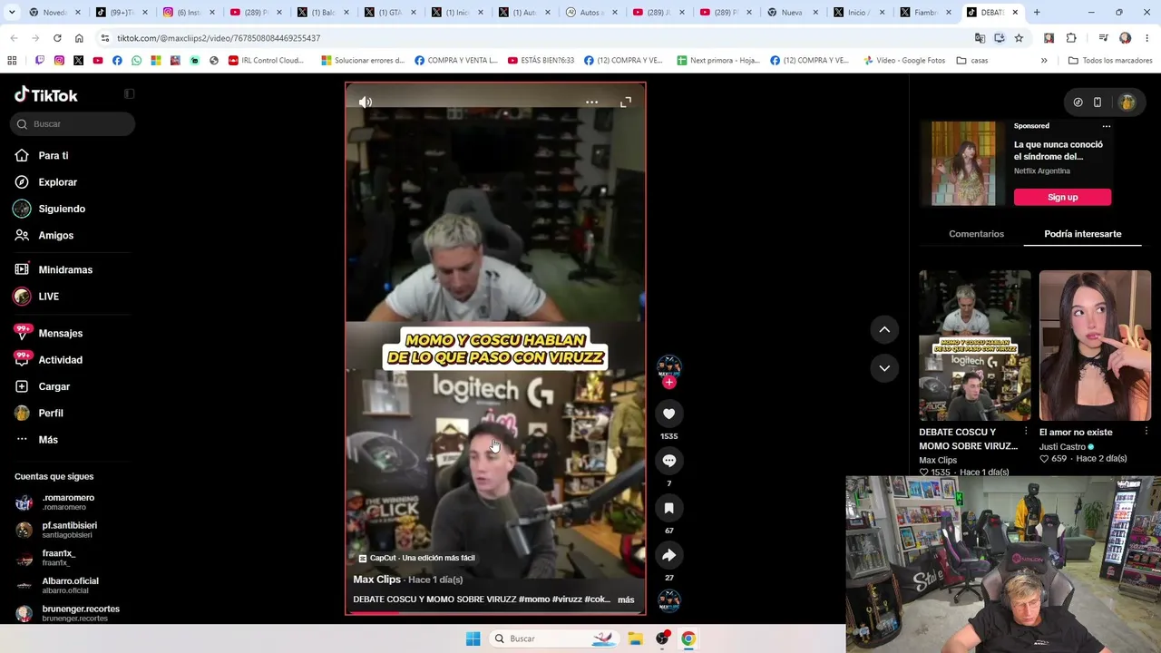The height and width of the screenshot is (653, 1161).
Task: Open the Netflix Argentina ad thumbnail
Action: pyautogui.click(x=963, y=164)
